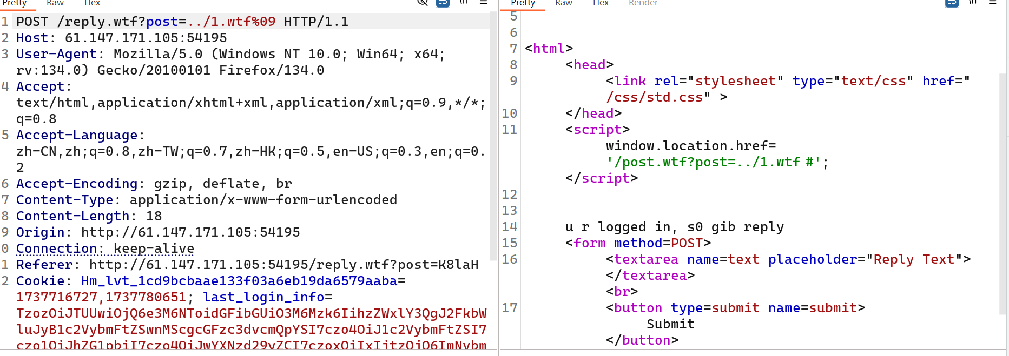Click the Host value 61.147.171.105:54195
Viewport: 1009px width, 356px height.
[x=146, y=38]
